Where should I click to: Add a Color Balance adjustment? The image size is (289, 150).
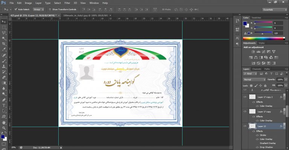point(256,58)
